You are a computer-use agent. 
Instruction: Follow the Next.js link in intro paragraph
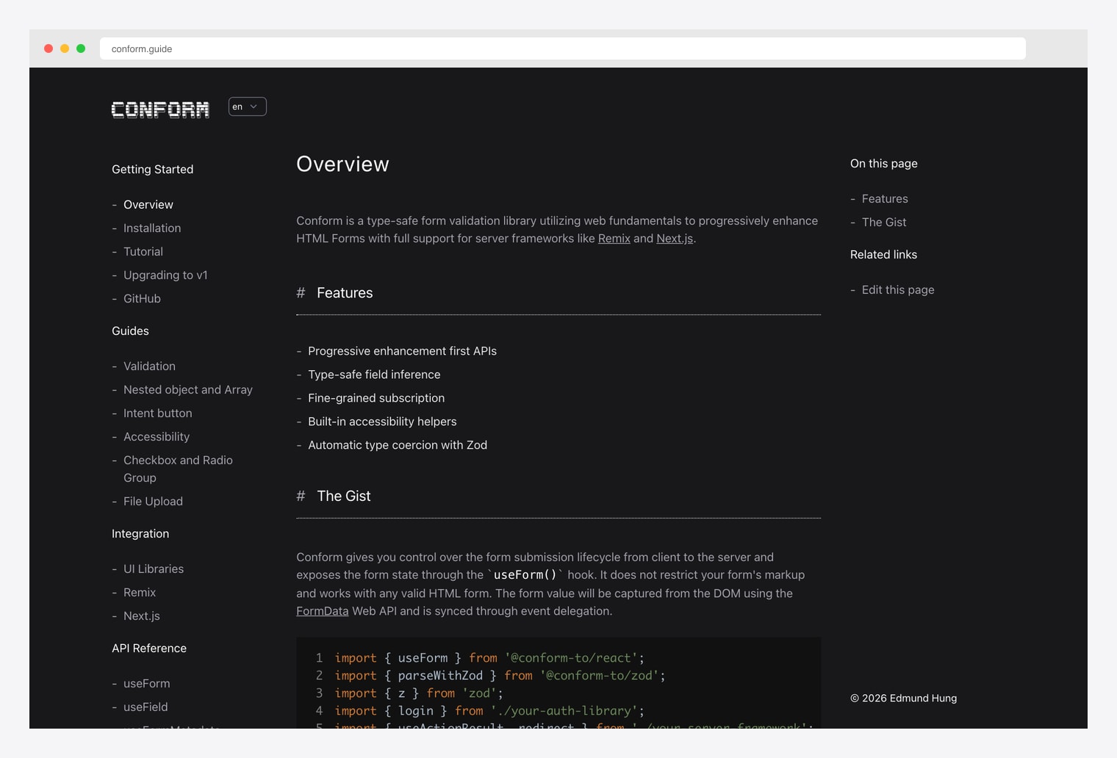tap(675, 238)
